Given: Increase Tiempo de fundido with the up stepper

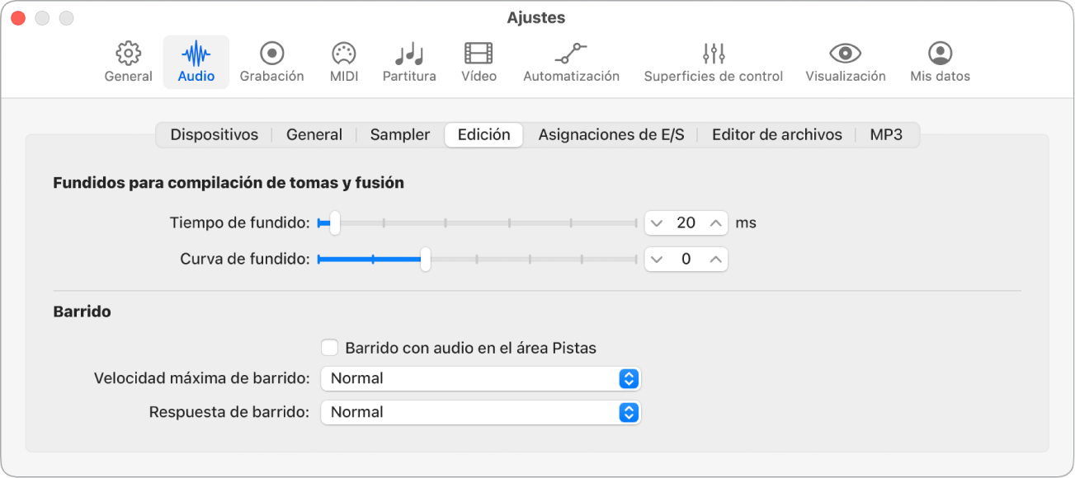Looking at the screenshot, I should 714,223.
